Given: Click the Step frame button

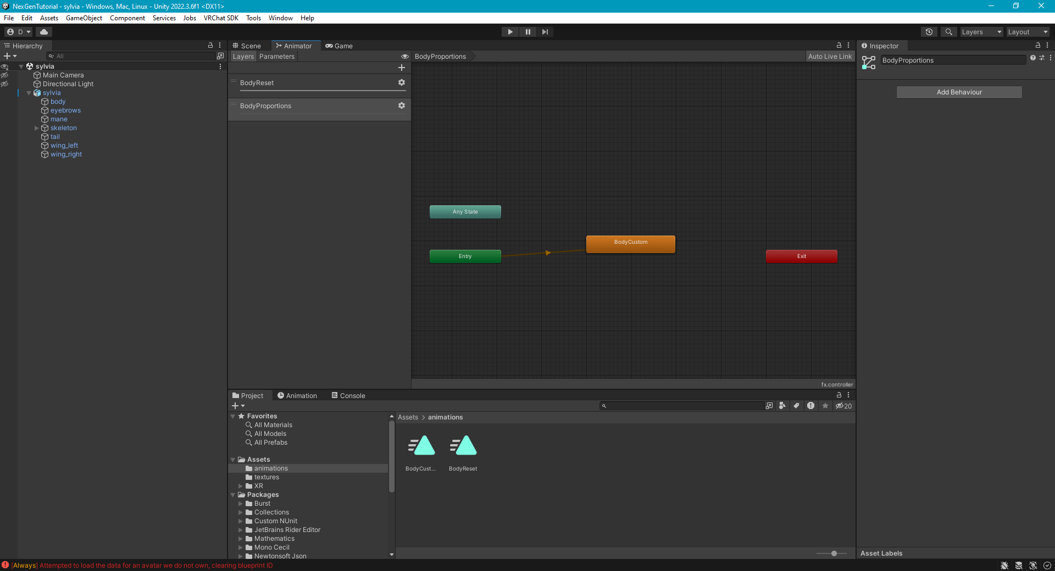Looking at the screenshot, I should (x=545, y=32).
